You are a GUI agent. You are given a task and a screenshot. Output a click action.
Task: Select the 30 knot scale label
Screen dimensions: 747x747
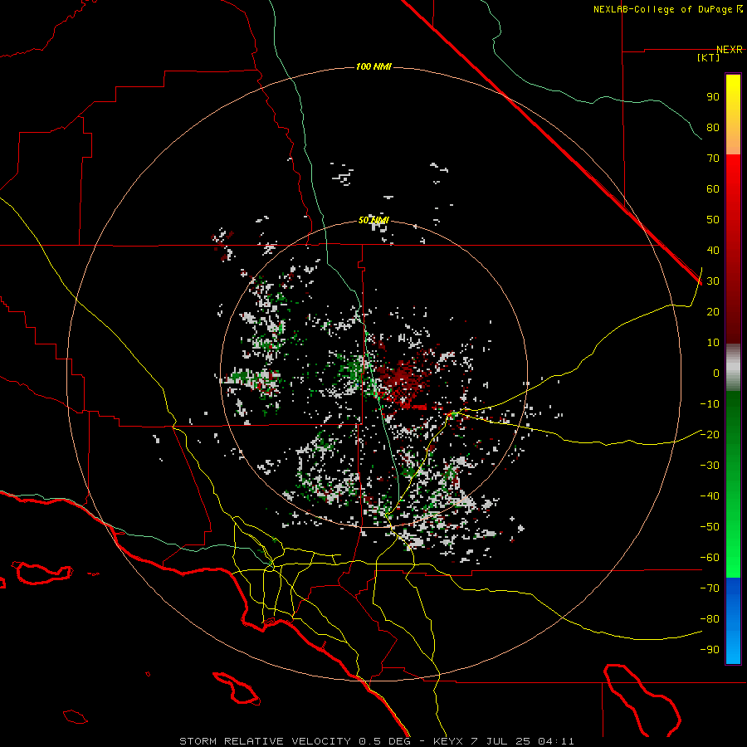pos(713,281)
